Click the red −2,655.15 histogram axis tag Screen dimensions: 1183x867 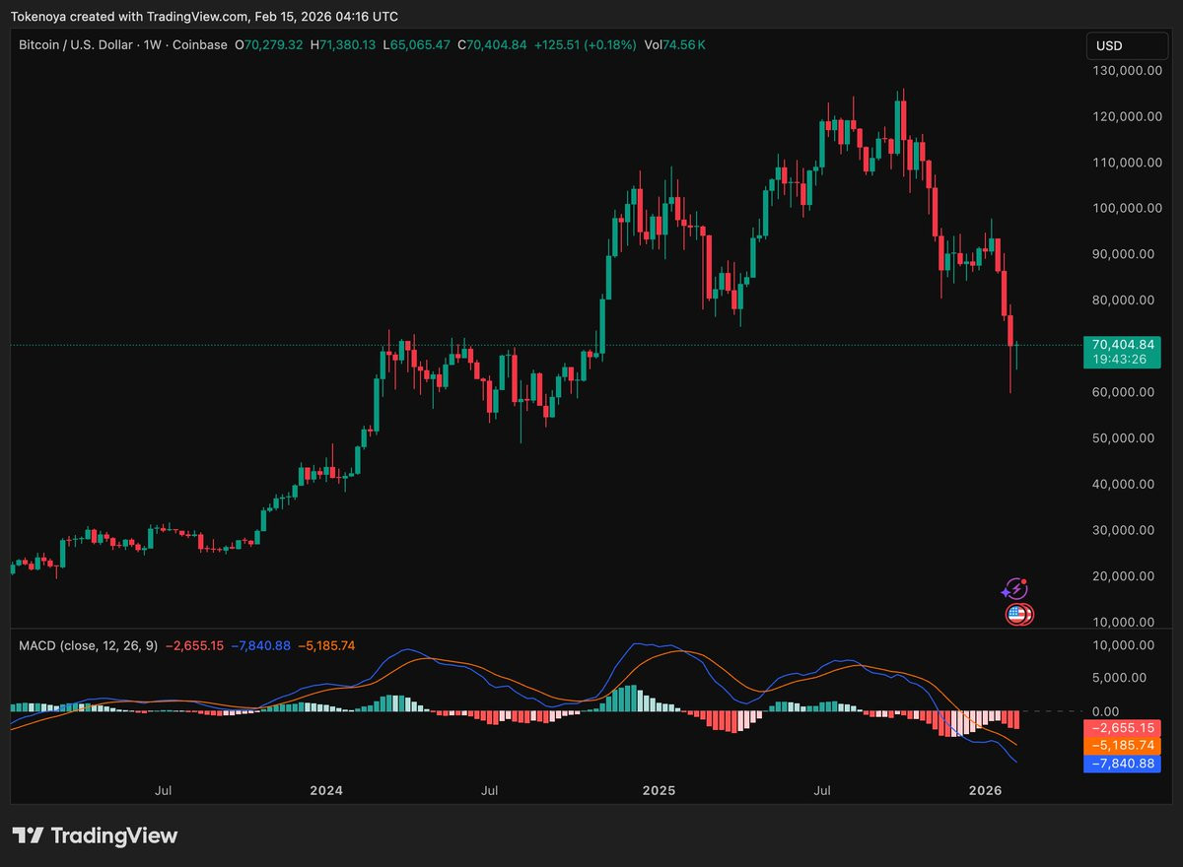(x=1122, y=728)
